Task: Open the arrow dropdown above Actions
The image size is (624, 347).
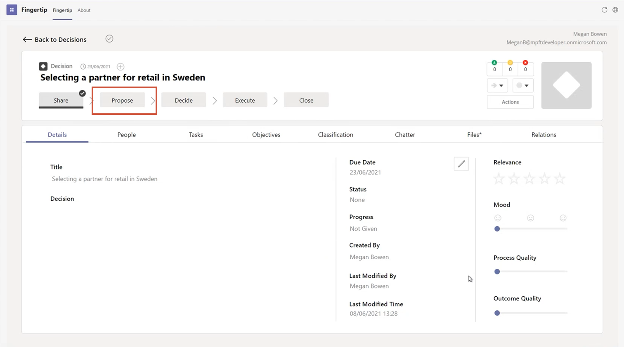Action: tap(497, 85)
